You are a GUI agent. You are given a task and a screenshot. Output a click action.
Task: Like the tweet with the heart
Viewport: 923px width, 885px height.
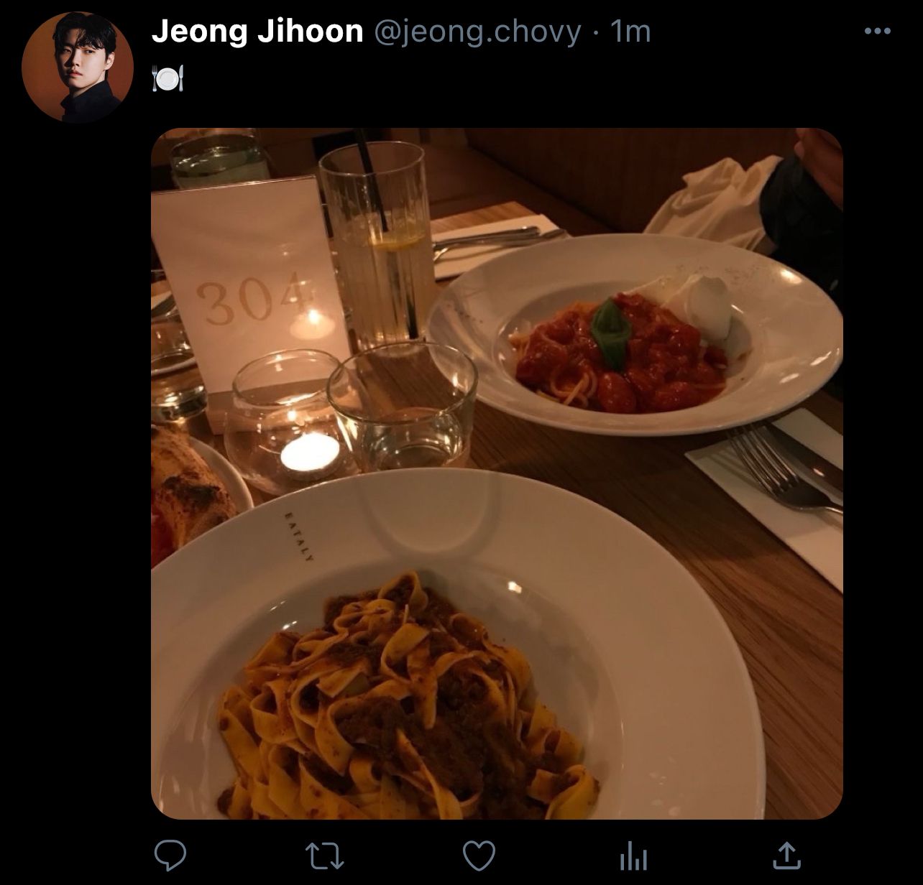479,856
